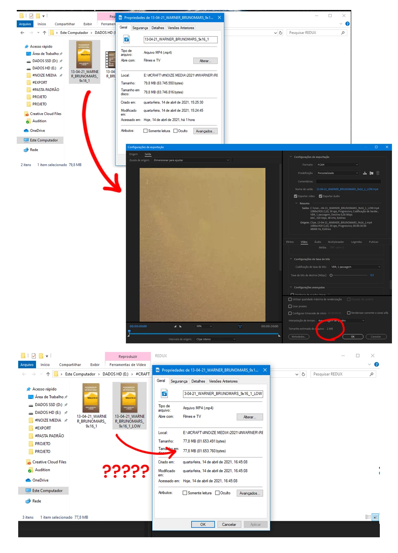Click the blue output name link ending _LOW.mp4
The height and width of the screenshot is (553, 398).
pos(347,189)
